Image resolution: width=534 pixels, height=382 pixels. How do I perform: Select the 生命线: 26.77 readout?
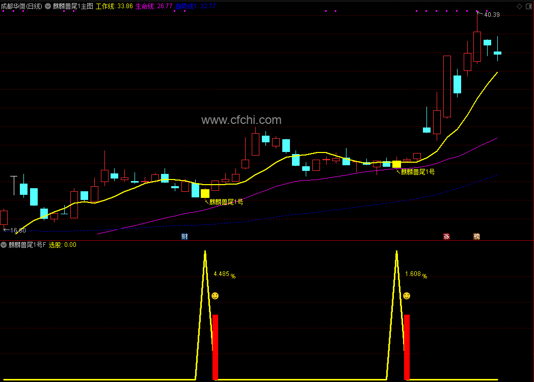154,6
